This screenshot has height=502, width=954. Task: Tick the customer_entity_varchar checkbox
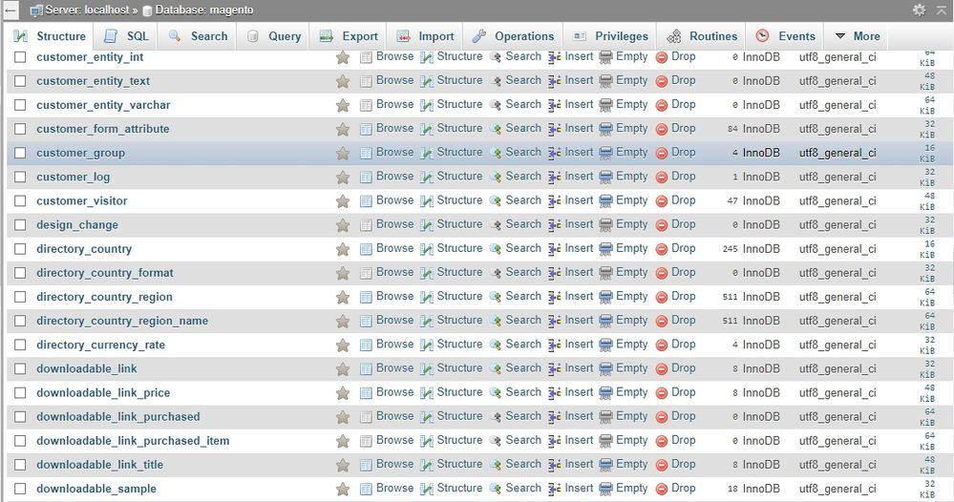(x=20, y=105)
